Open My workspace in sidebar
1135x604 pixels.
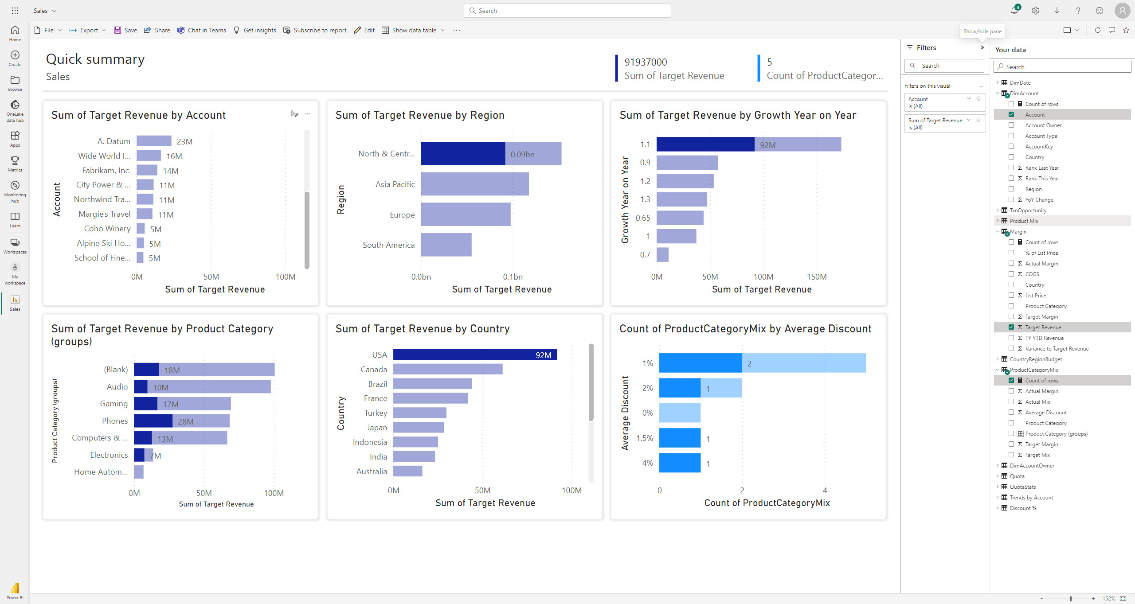tap(15, 273)
